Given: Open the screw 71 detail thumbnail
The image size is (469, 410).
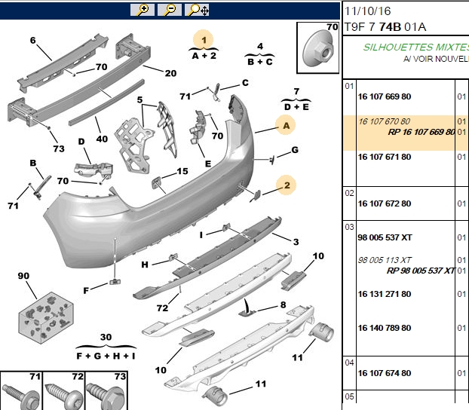Looking at the screenshot, I should click(21, 391).
